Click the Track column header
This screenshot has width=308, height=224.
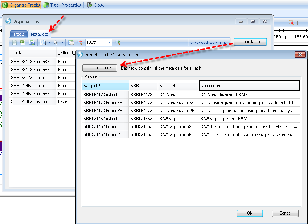pos(33,53)
